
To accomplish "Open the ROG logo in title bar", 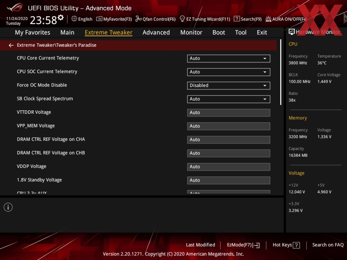I will 15,8.
